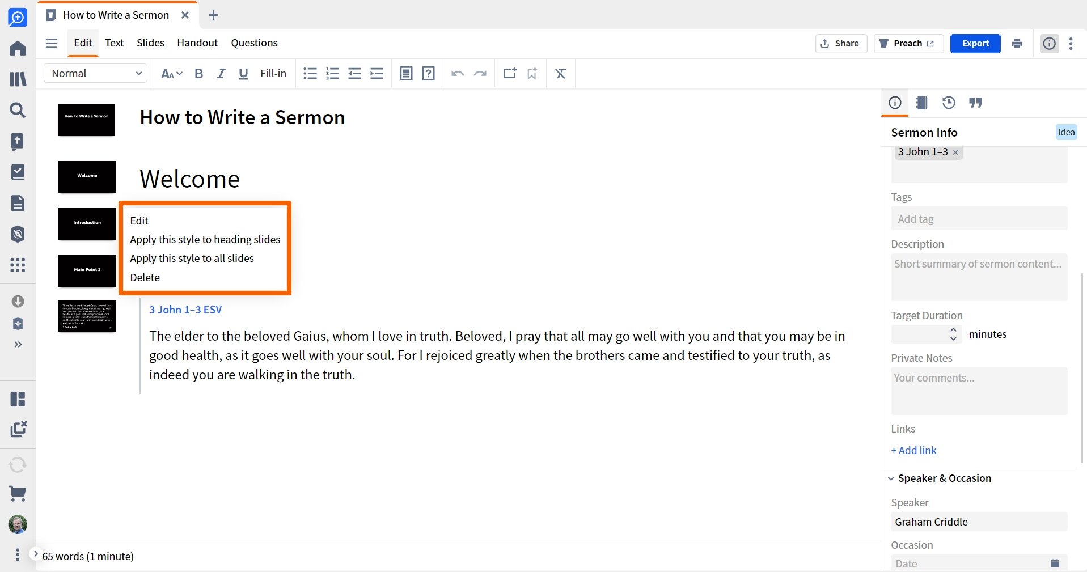
Task: Switch to the Questions tab
Action: [x=254, y=43]
